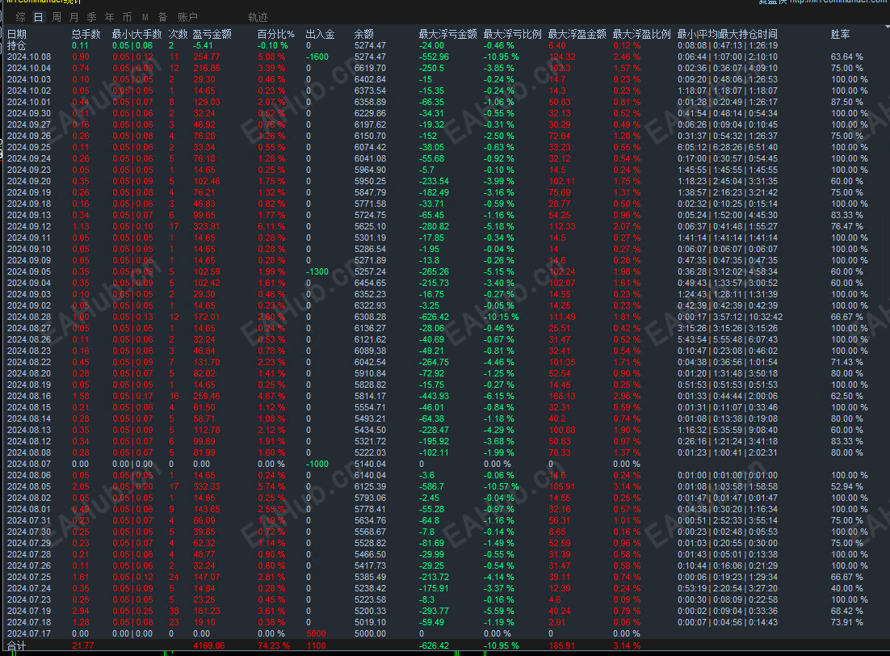Click the profit amount 332.33

pos(207,486)
